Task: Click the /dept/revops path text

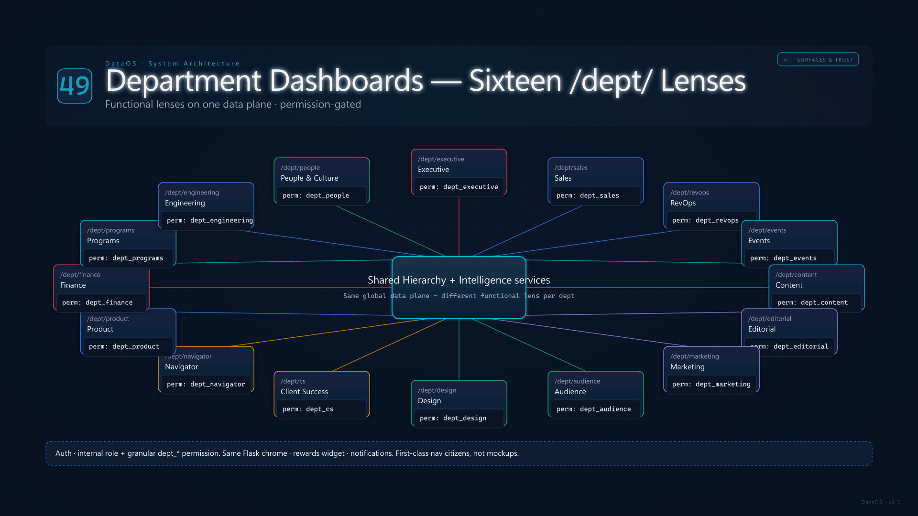Action: [x=689, y=193]
